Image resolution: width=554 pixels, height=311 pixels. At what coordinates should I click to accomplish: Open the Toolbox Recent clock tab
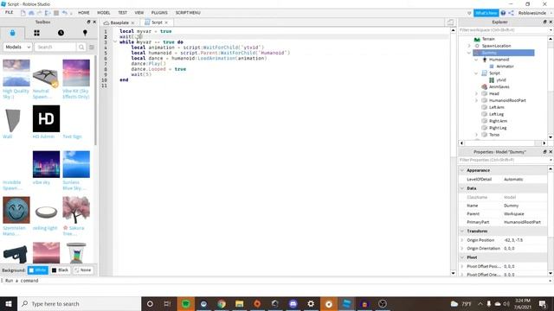tap(61, 33)
